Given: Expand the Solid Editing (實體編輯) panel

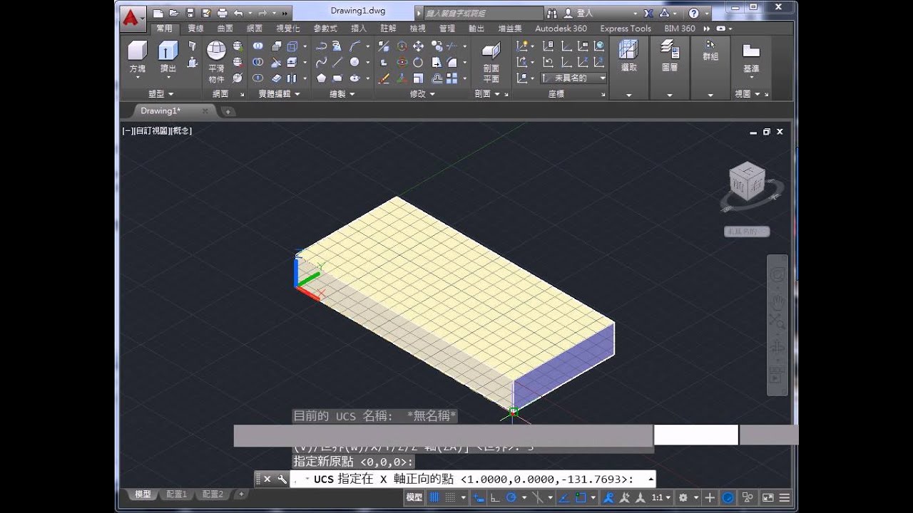Looking at the screenshot, I should pyautogui.click(x=279, y=93).
